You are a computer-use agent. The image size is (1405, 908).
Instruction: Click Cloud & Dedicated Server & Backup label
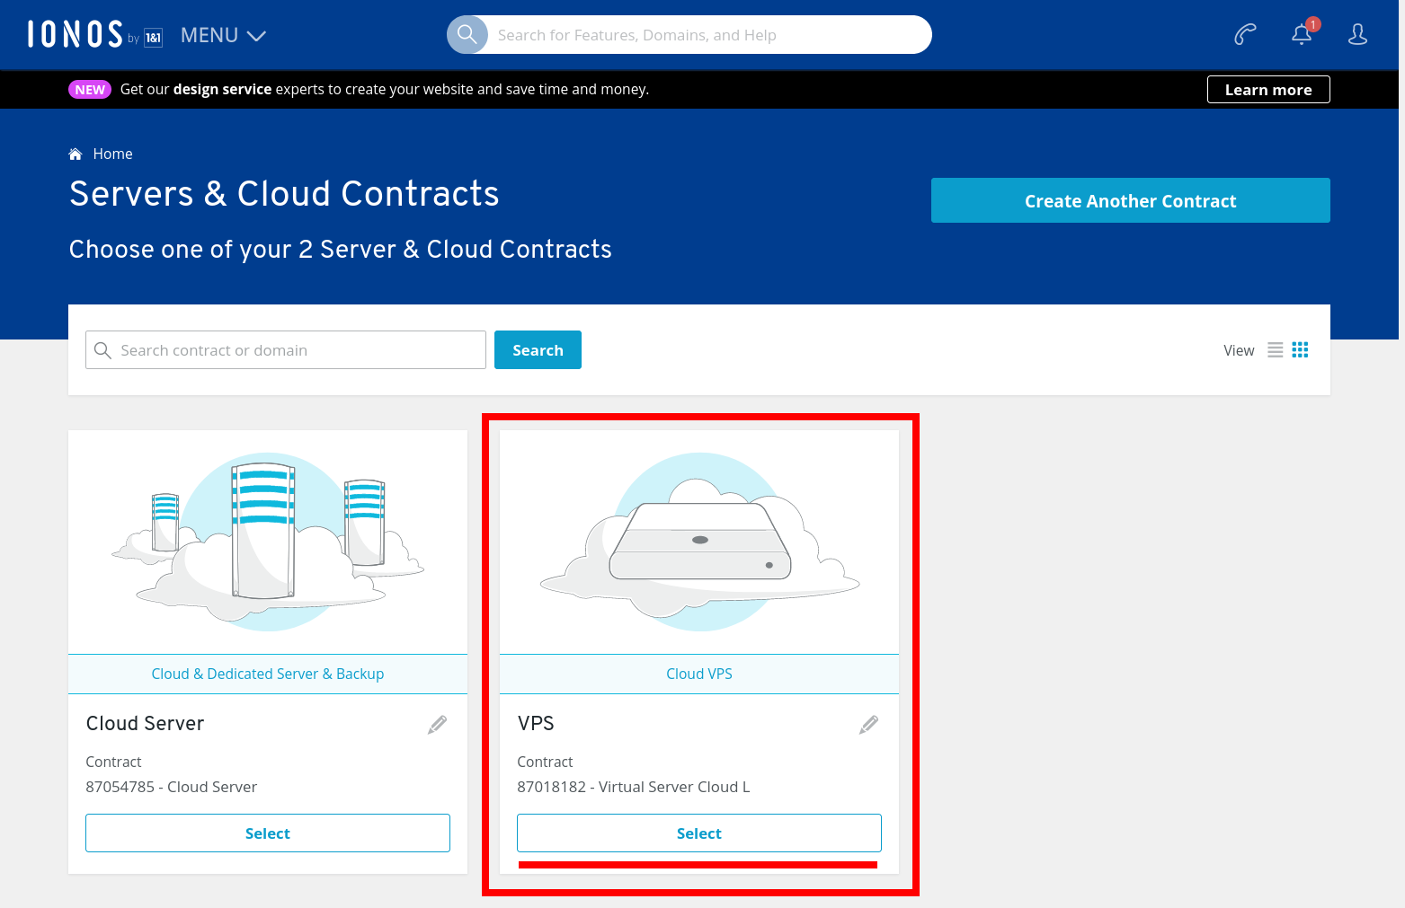click(268, 674)
